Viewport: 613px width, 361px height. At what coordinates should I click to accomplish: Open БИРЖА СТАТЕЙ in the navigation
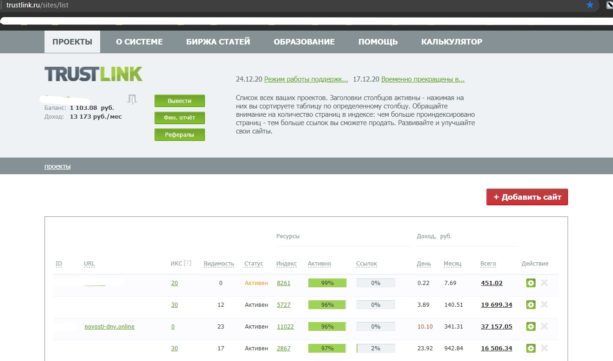(218, 42)
